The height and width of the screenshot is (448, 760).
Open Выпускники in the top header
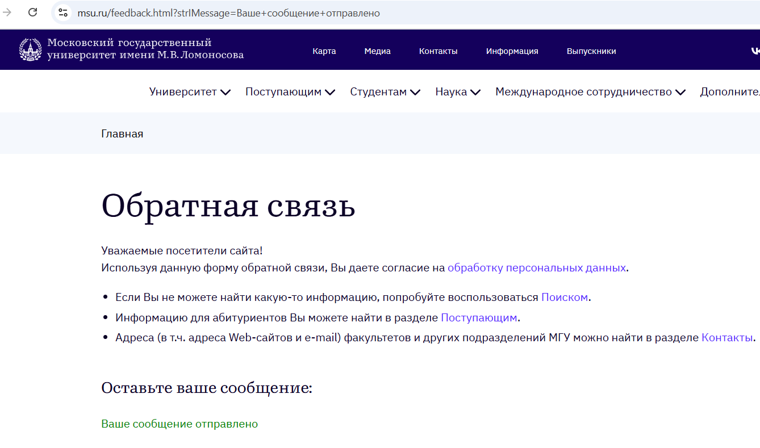pyautogui.click(x=591, y=51)
